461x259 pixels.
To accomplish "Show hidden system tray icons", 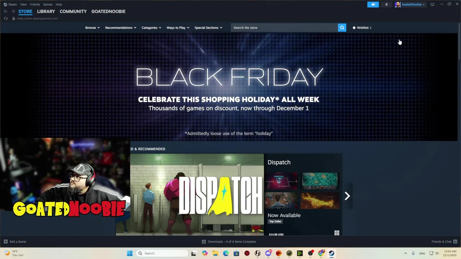I will (x=405, y=253).
